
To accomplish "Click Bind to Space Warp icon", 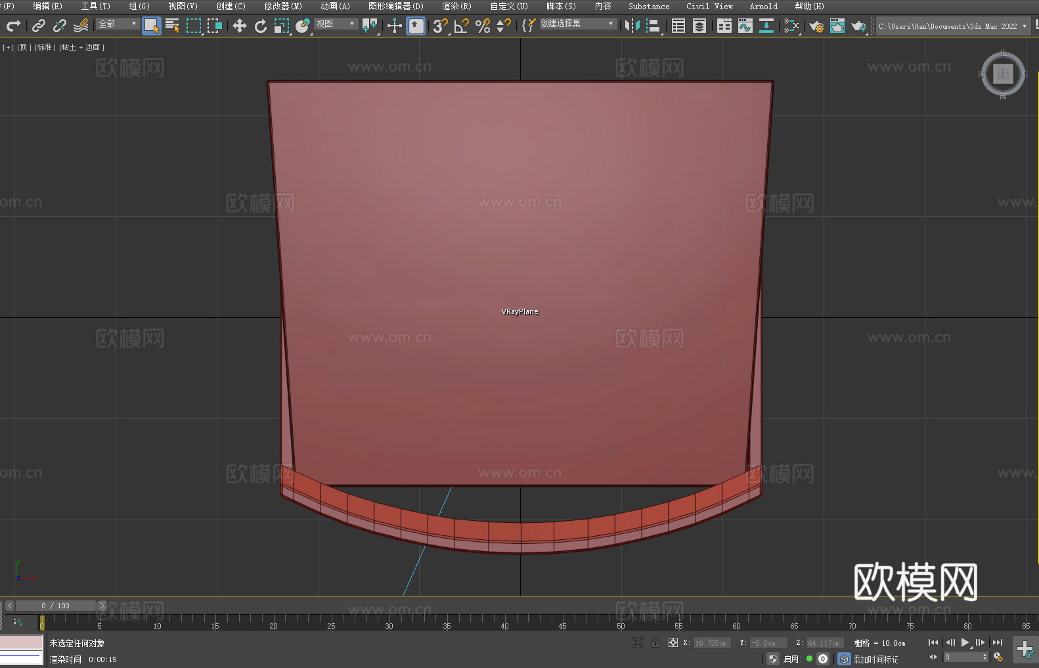I will [x=81, y=26].
